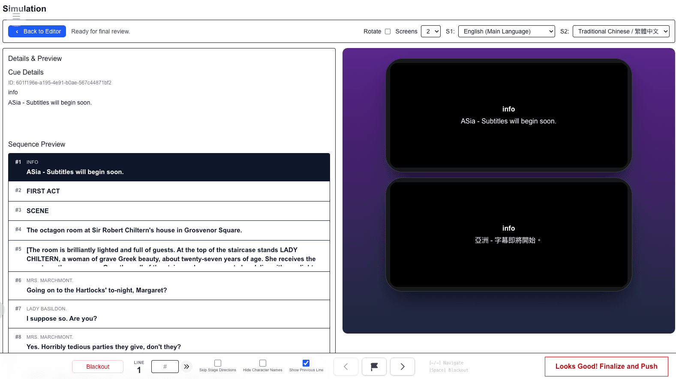This screenshot has width=676, height=379.
Task: Select cue #7 I suppose so. Are you?
Action: click(169, 314)
